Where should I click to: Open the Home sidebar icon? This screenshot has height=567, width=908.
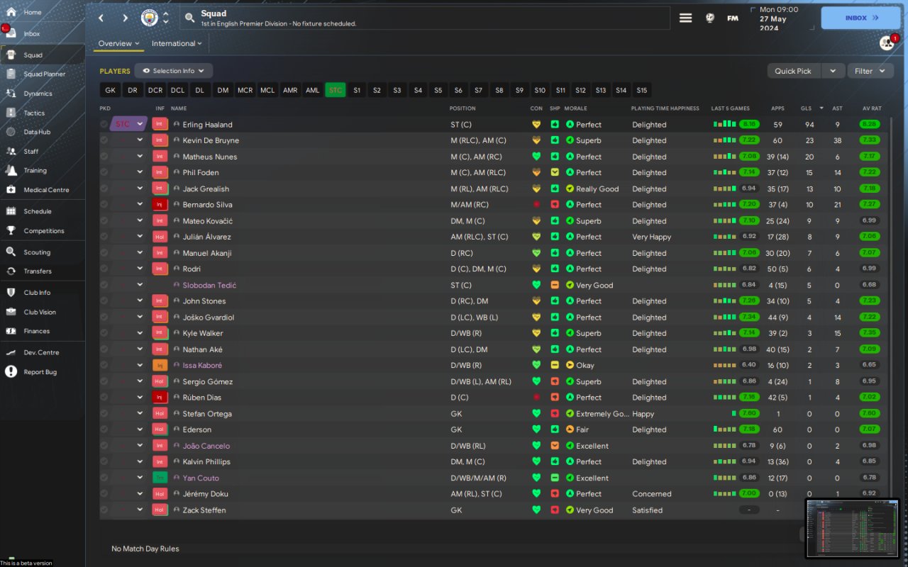click(x=11, y=12)
